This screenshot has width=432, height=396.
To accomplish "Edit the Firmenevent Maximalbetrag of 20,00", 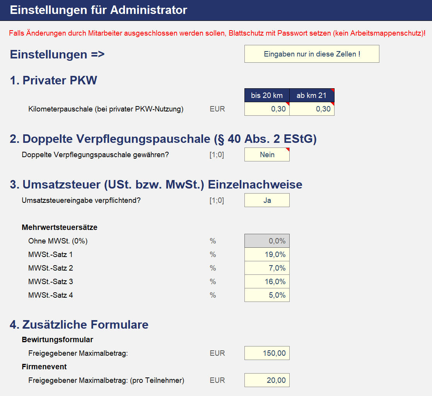I will point(267,380).
